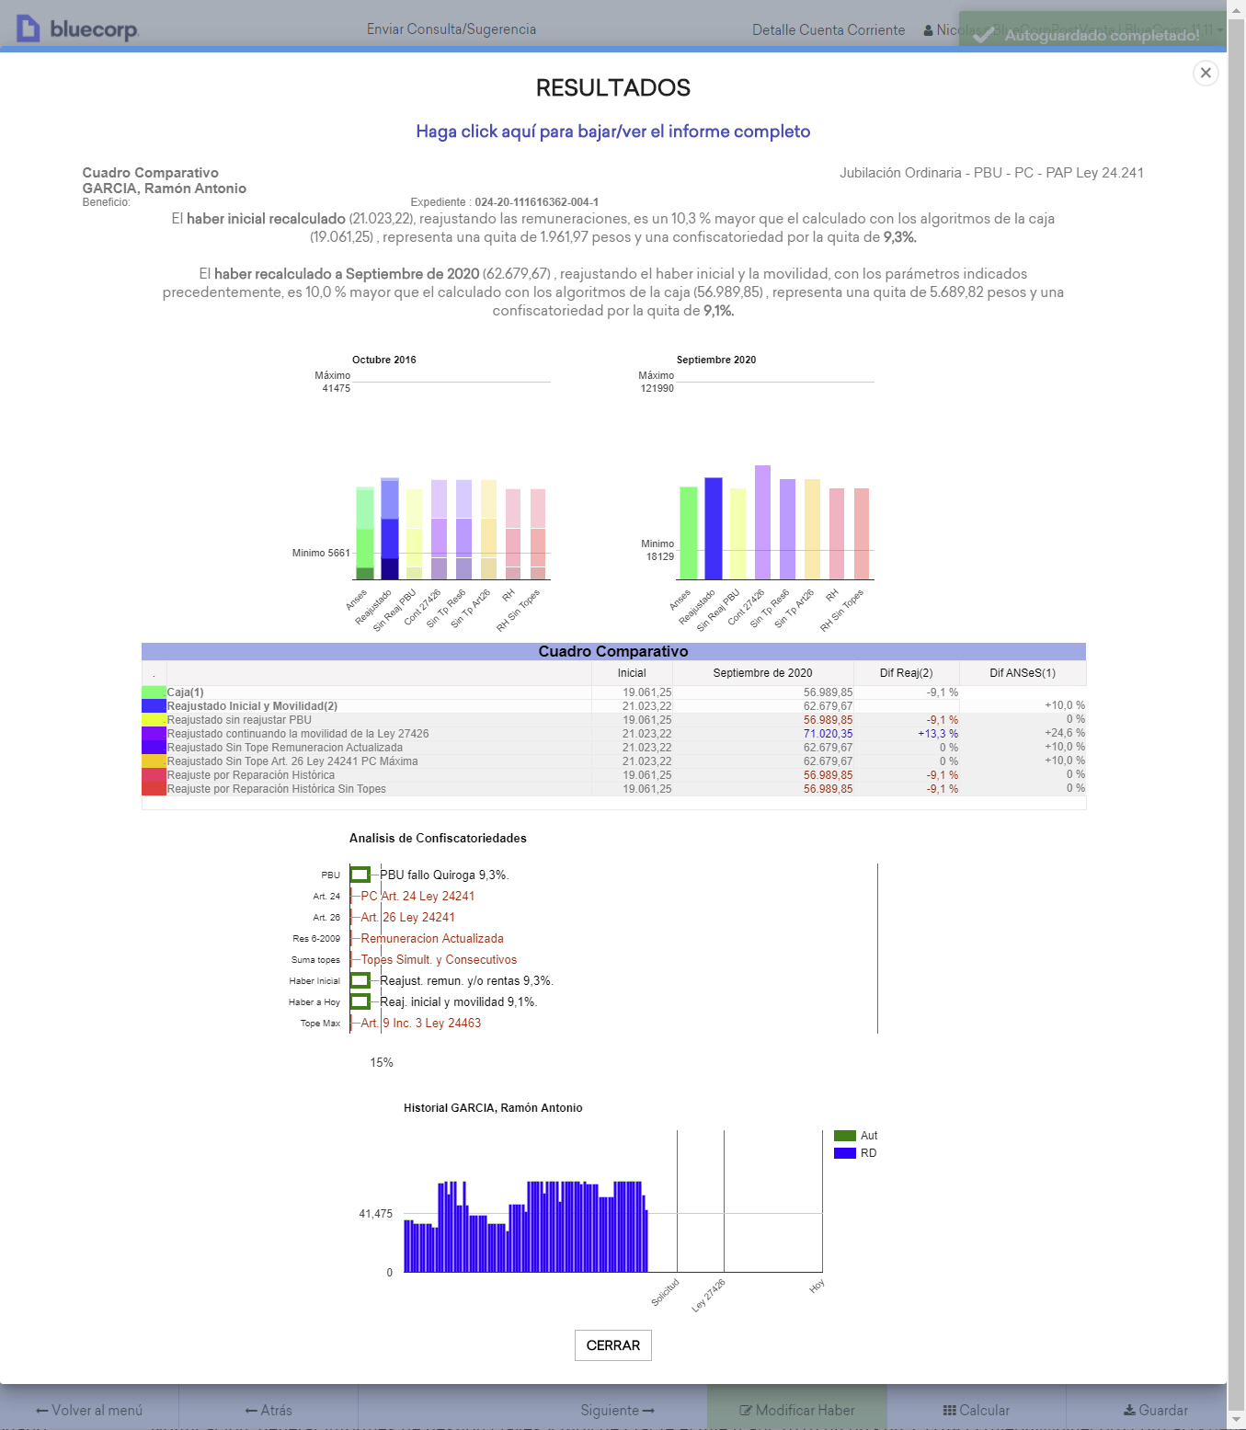The height and width of the screenshot is (1430, 1246).
Task: Click the Guardar button
Action: coord(1156,1410)
